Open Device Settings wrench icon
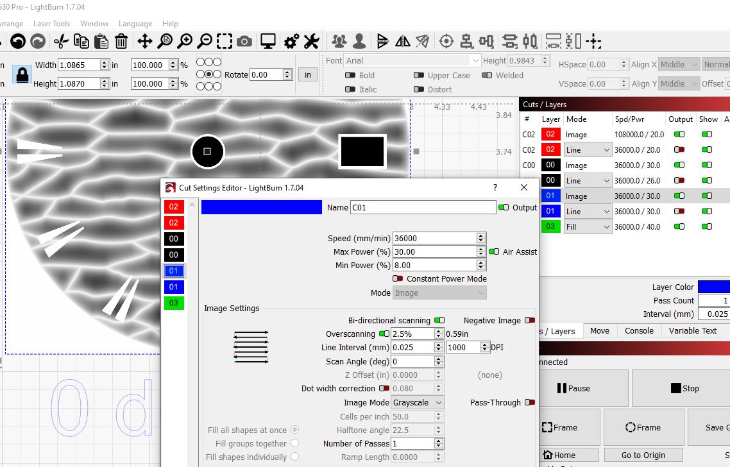730x467 pixels. (312, 42)
